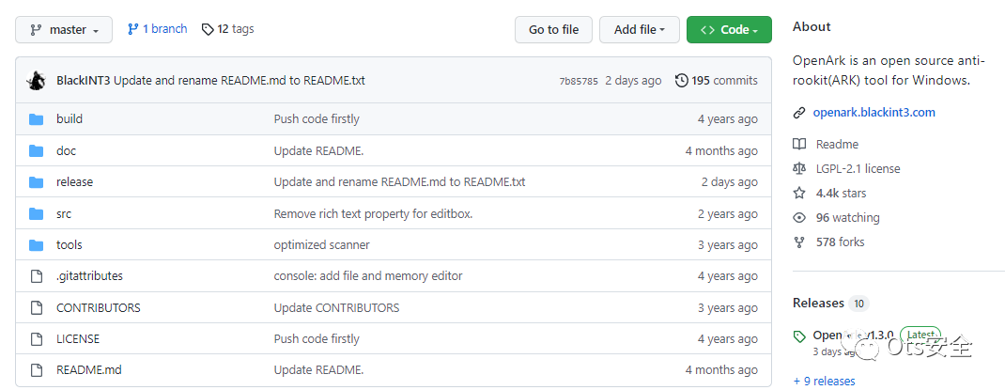Click the tag icon beside 12 tags
Screen dimensions: 1005x390
pyautogui.click(x=207, y=29)
